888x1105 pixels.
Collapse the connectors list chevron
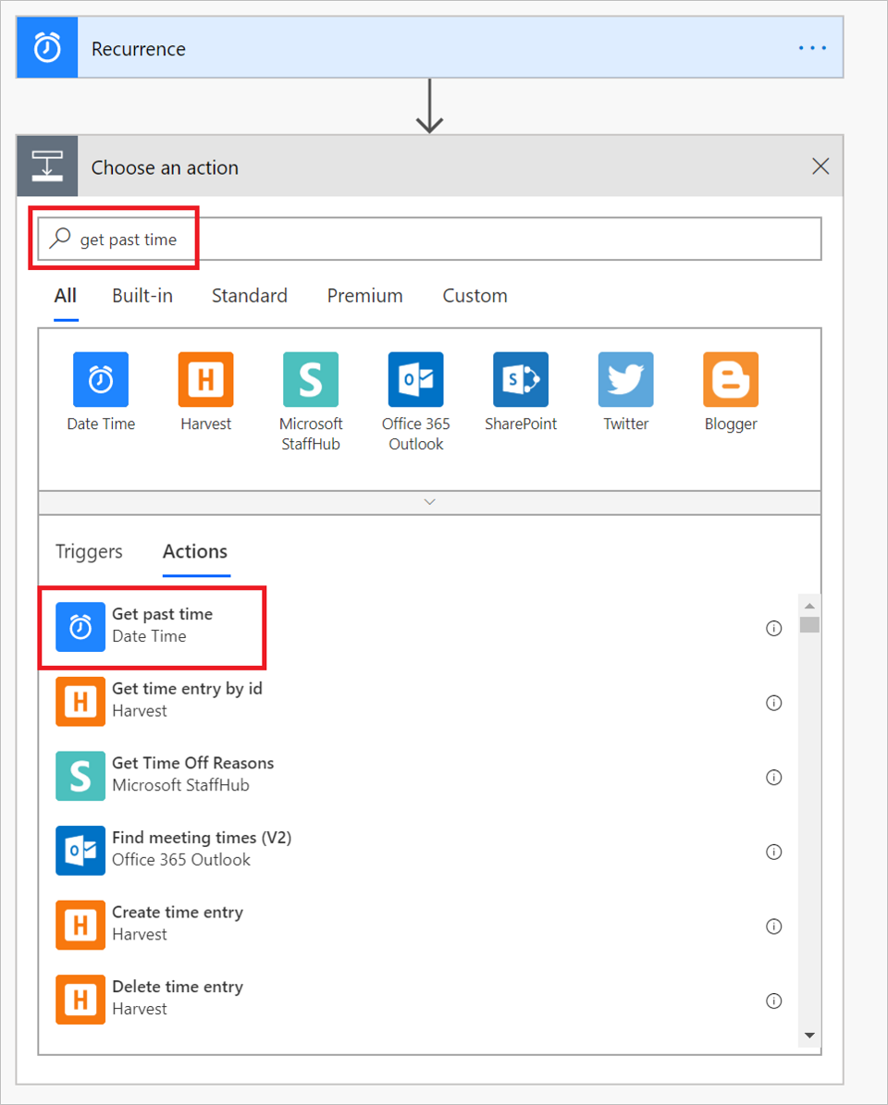(429, 501)
